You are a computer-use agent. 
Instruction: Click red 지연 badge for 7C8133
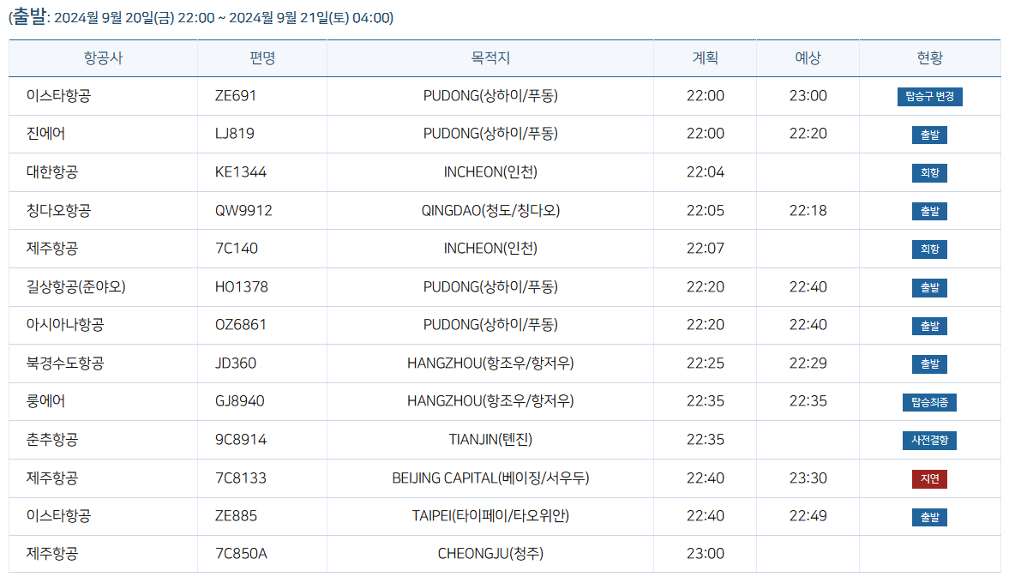pos(930,478)
